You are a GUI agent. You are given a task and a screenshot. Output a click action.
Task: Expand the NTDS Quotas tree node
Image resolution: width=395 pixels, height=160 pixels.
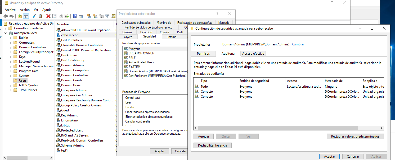[11, 85]
